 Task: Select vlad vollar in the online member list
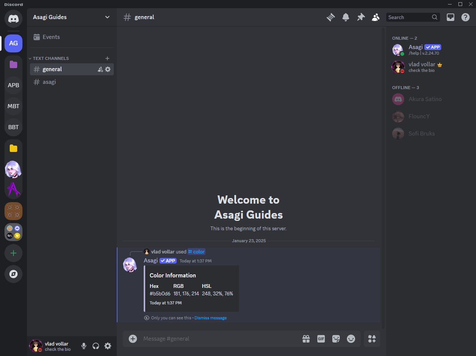point(430,67)
